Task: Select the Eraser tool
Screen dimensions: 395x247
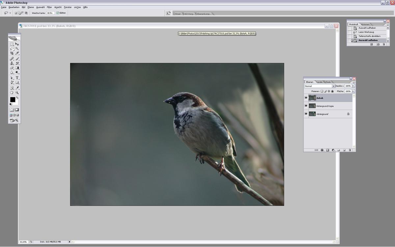Action: [x=11, y=68]
